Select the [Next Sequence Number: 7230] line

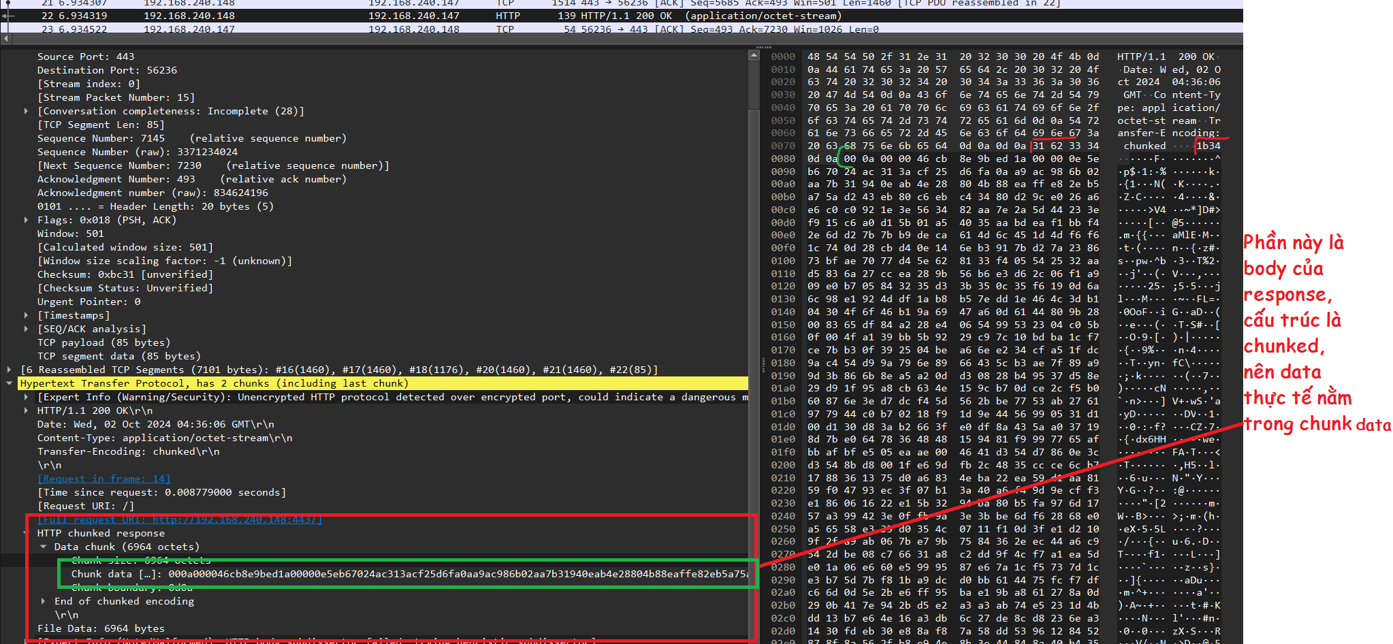pyautogui.click(x=213, y=165)
